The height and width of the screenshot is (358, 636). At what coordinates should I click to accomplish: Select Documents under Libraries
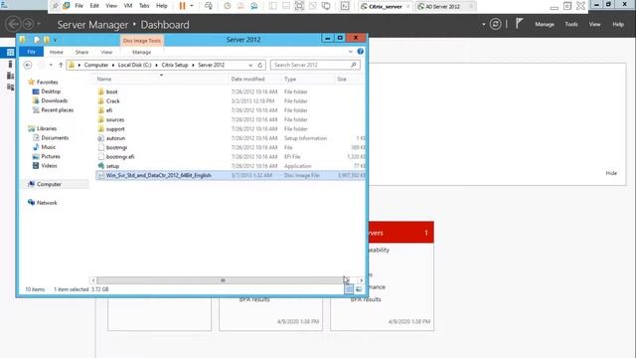pyautogui.click(x=55, y=138)
